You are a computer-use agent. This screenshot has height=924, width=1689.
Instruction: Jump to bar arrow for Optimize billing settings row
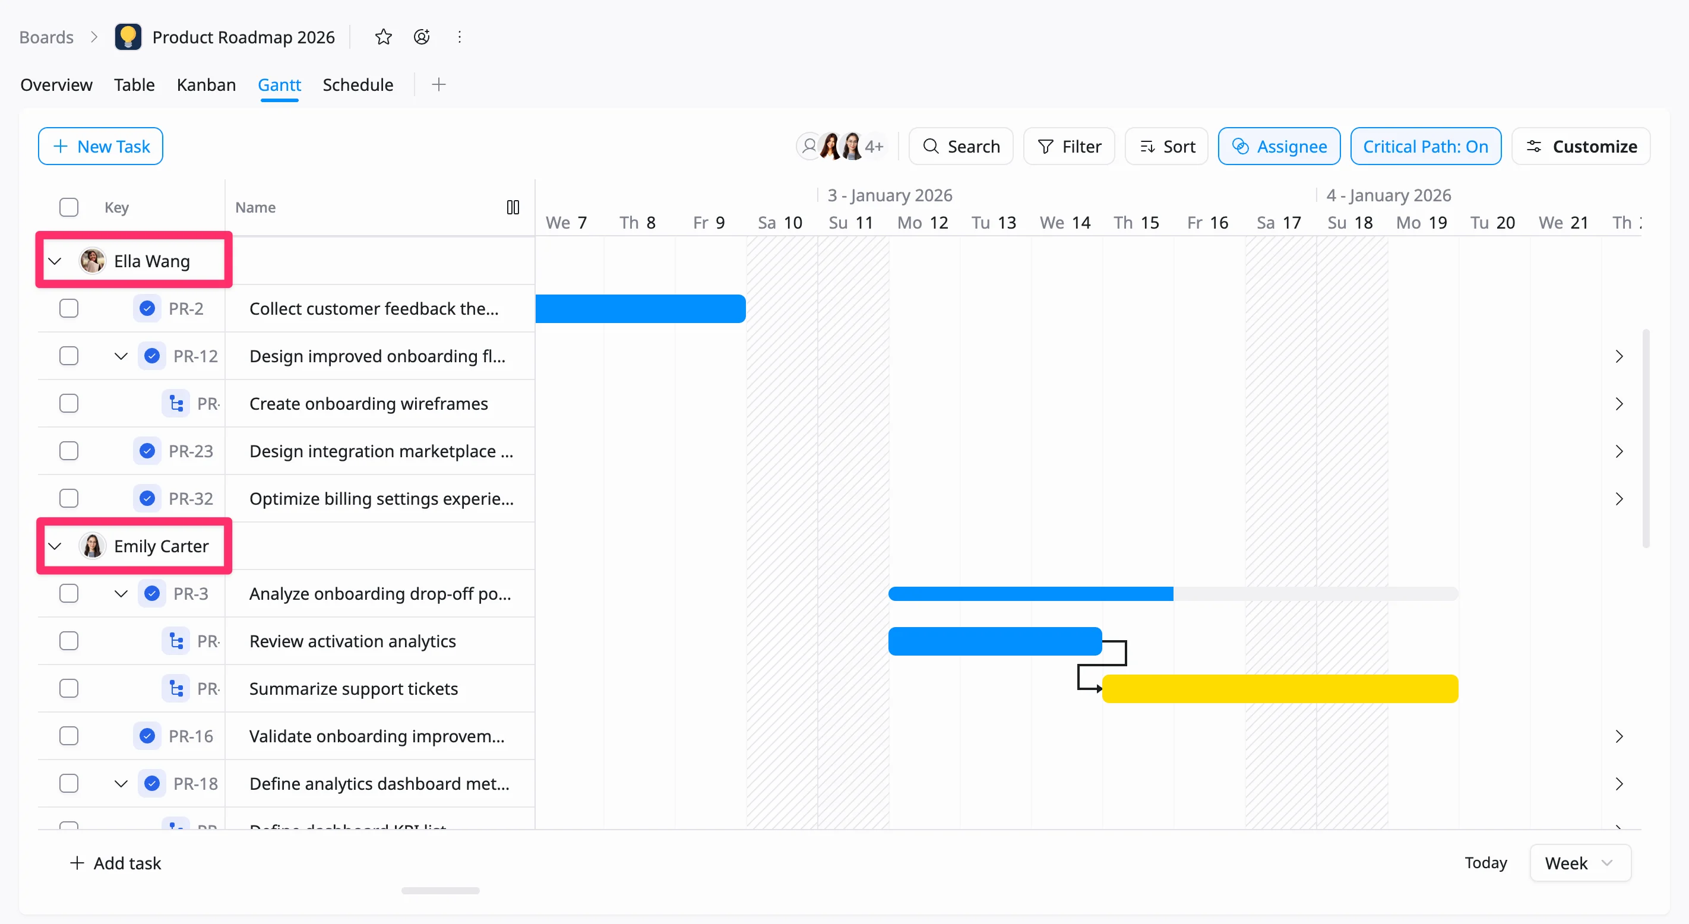coord(1619,498)
